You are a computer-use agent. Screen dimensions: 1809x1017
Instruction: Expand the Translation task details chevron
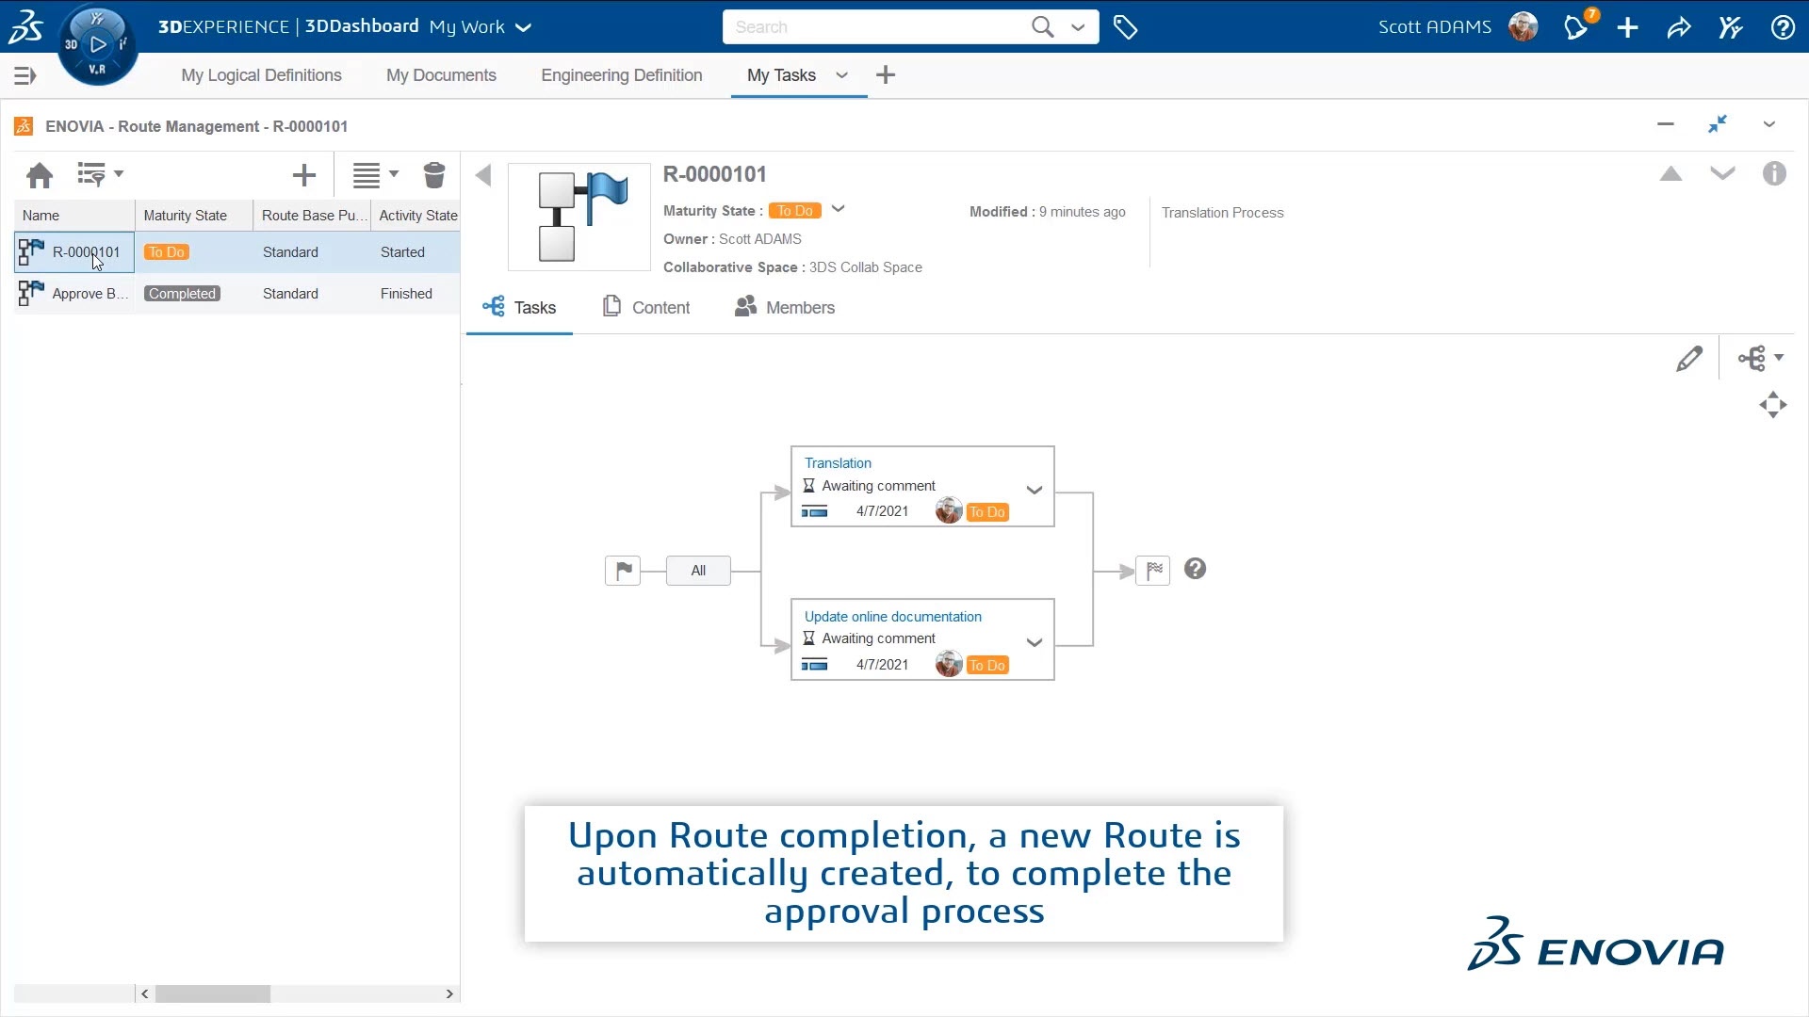(x=1034, y=490)
